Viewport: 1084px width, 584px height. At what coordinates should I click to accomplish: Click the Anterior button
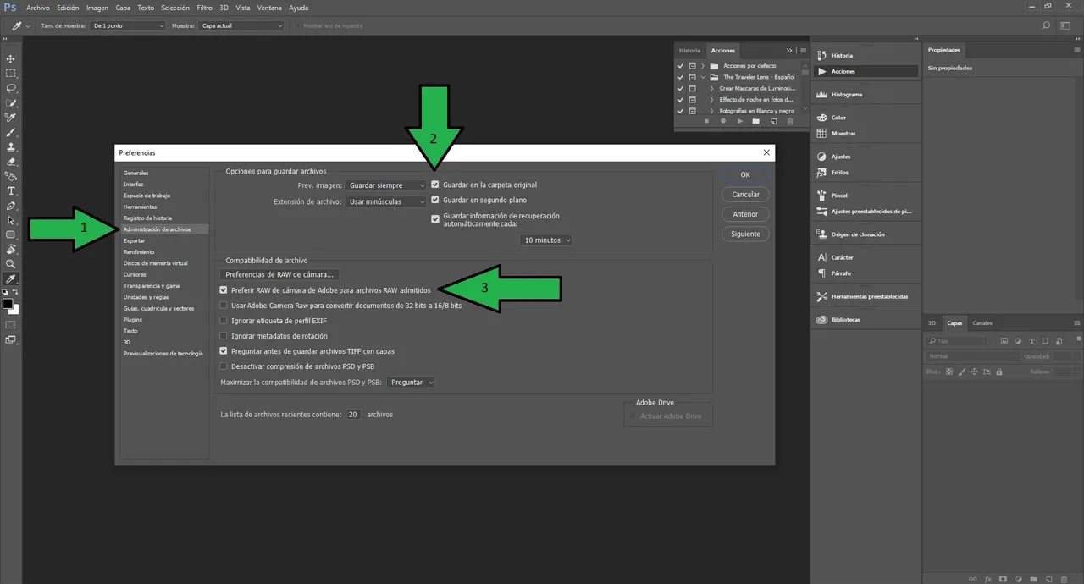pyautogui.click(x=745, y=214)
